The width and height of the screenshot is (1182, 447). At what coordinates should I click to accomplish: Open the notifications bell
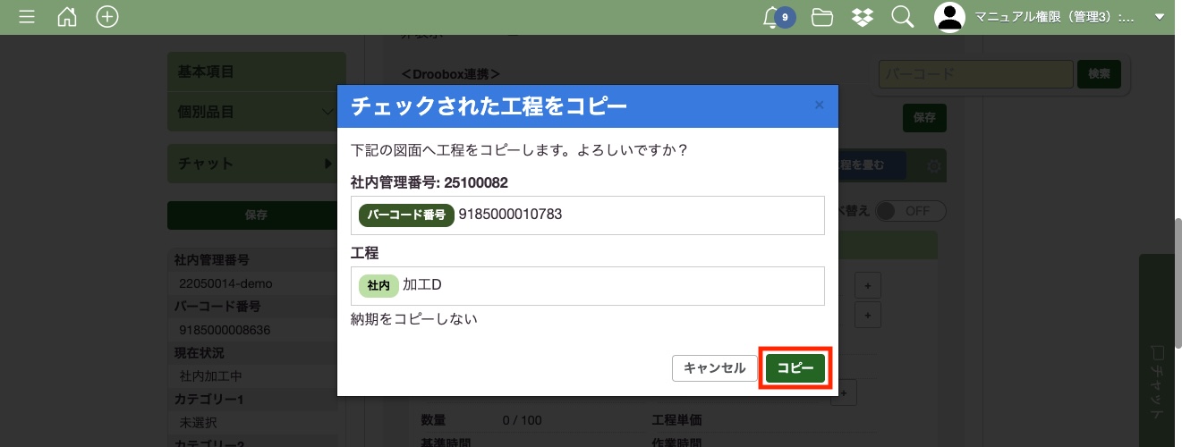[x=771, y=17]
